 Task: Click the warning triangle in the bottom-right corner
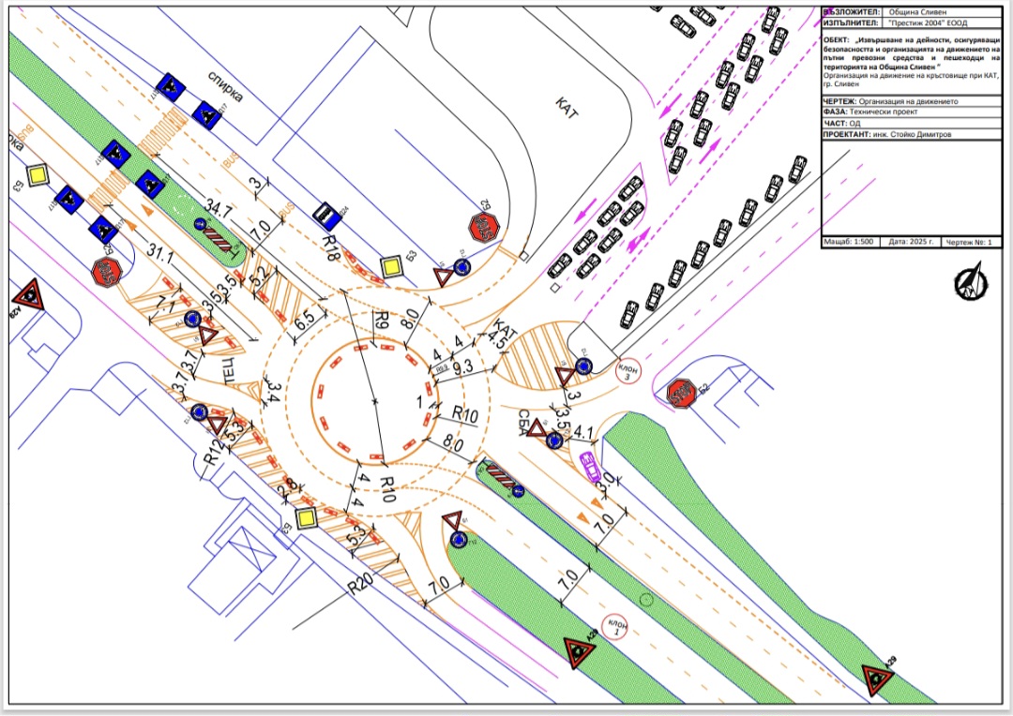click(x=878, y=679)
